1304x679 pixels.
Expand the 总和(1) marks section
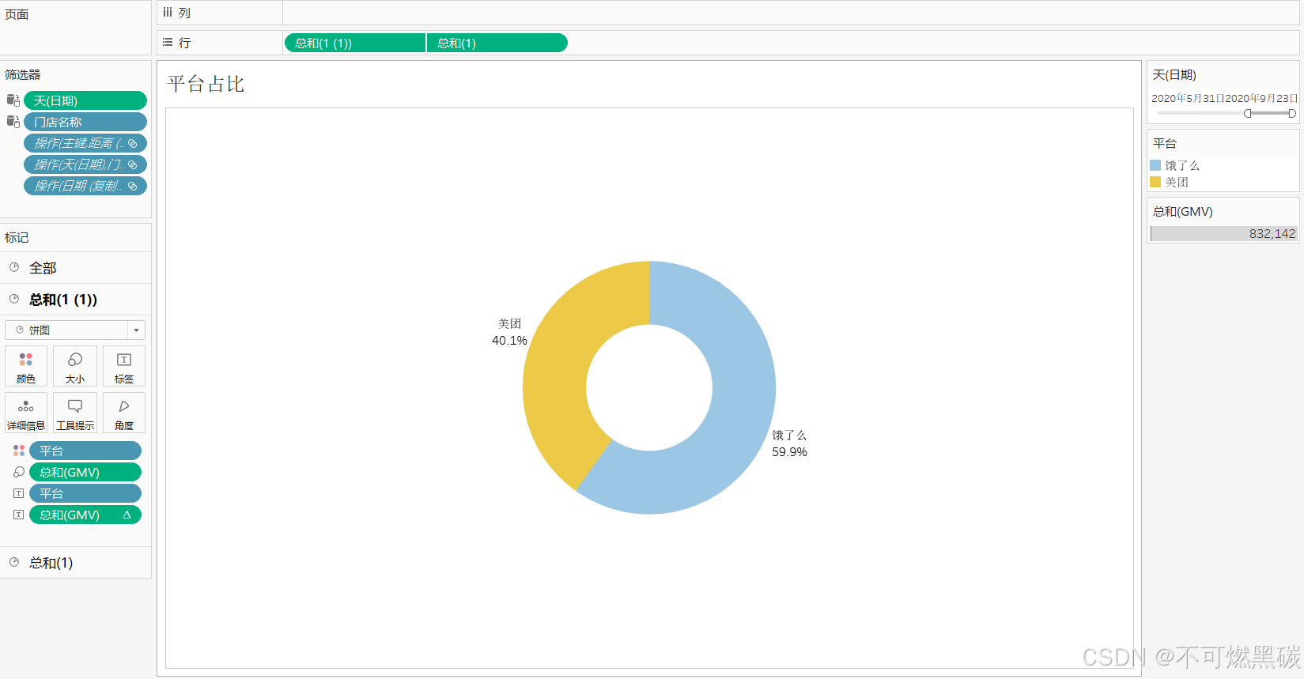point(75,563)
